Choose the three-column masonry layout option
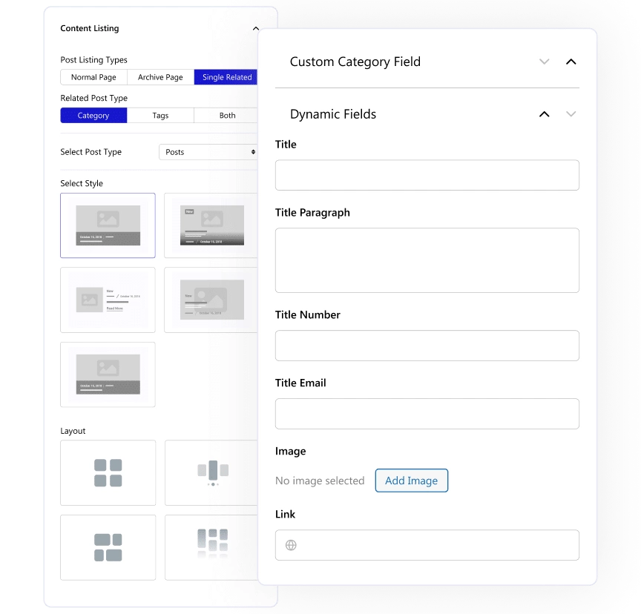Image resolution: width=641 pixels, height=614 pixels. click(211, 547)
